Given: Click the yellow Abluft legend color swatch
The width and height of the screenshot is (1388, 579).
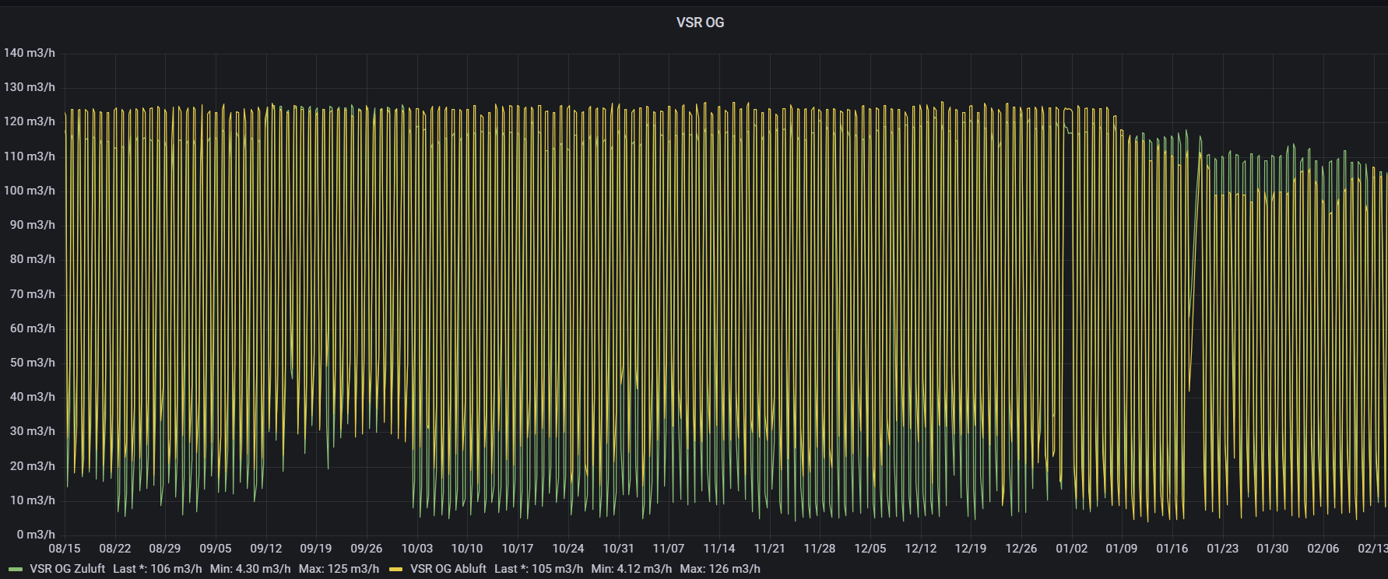Looking at the screenshot, I should pos(396,570).
